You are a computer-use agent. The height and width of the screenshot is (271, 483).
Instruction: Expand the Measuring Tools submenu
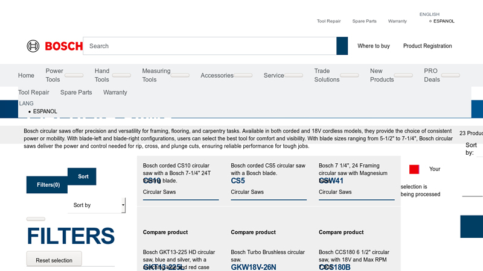click(180, 76)
